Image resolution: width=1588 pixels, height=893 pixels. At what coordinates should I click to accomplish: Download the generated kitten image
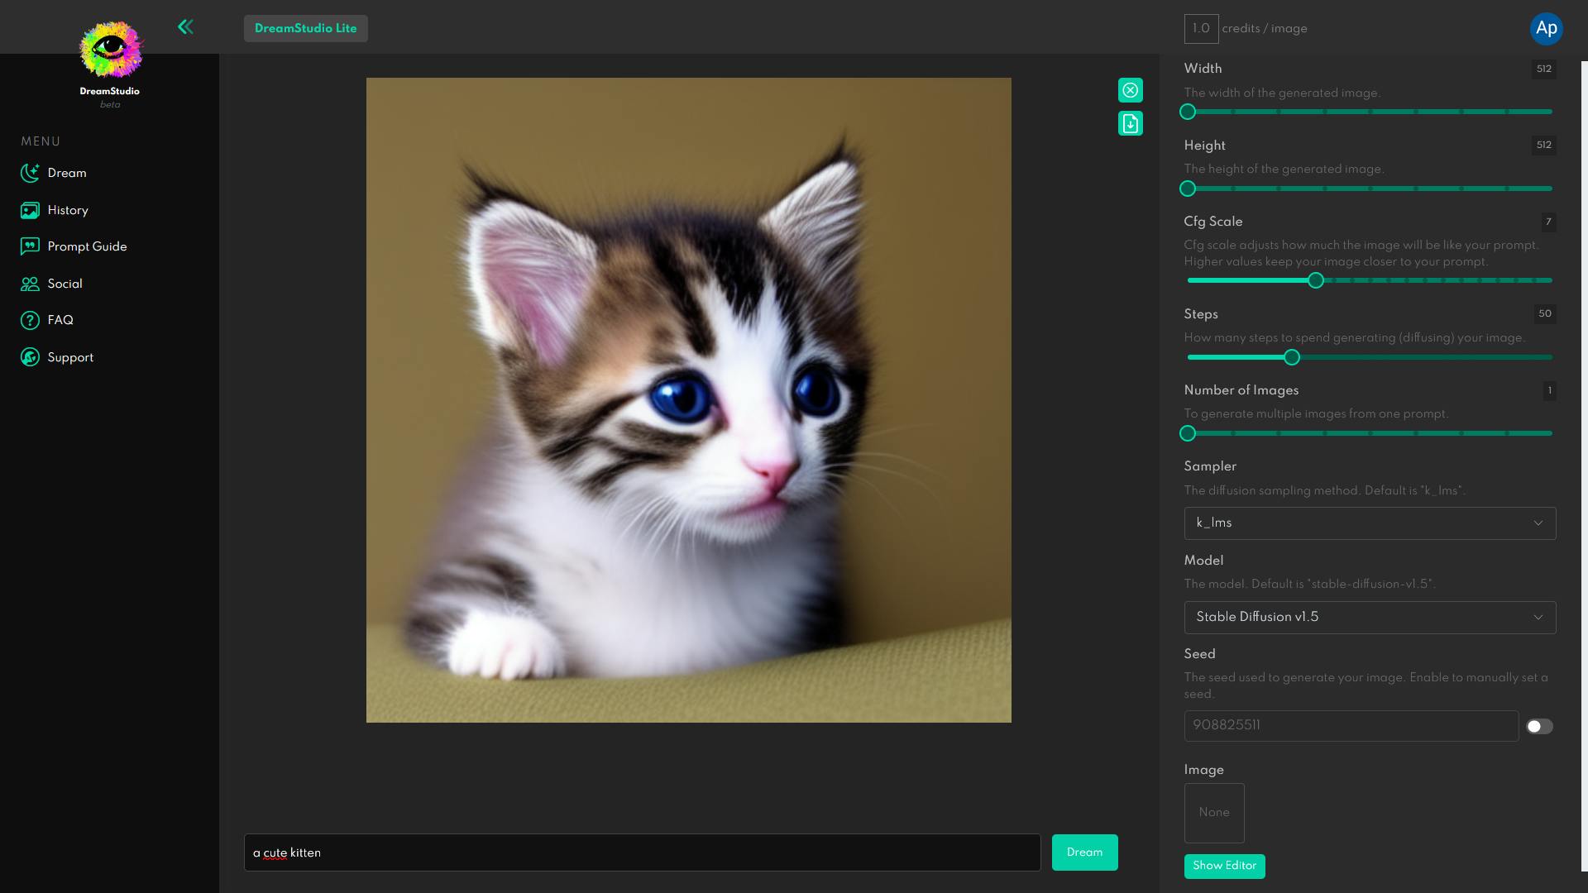1130,123
